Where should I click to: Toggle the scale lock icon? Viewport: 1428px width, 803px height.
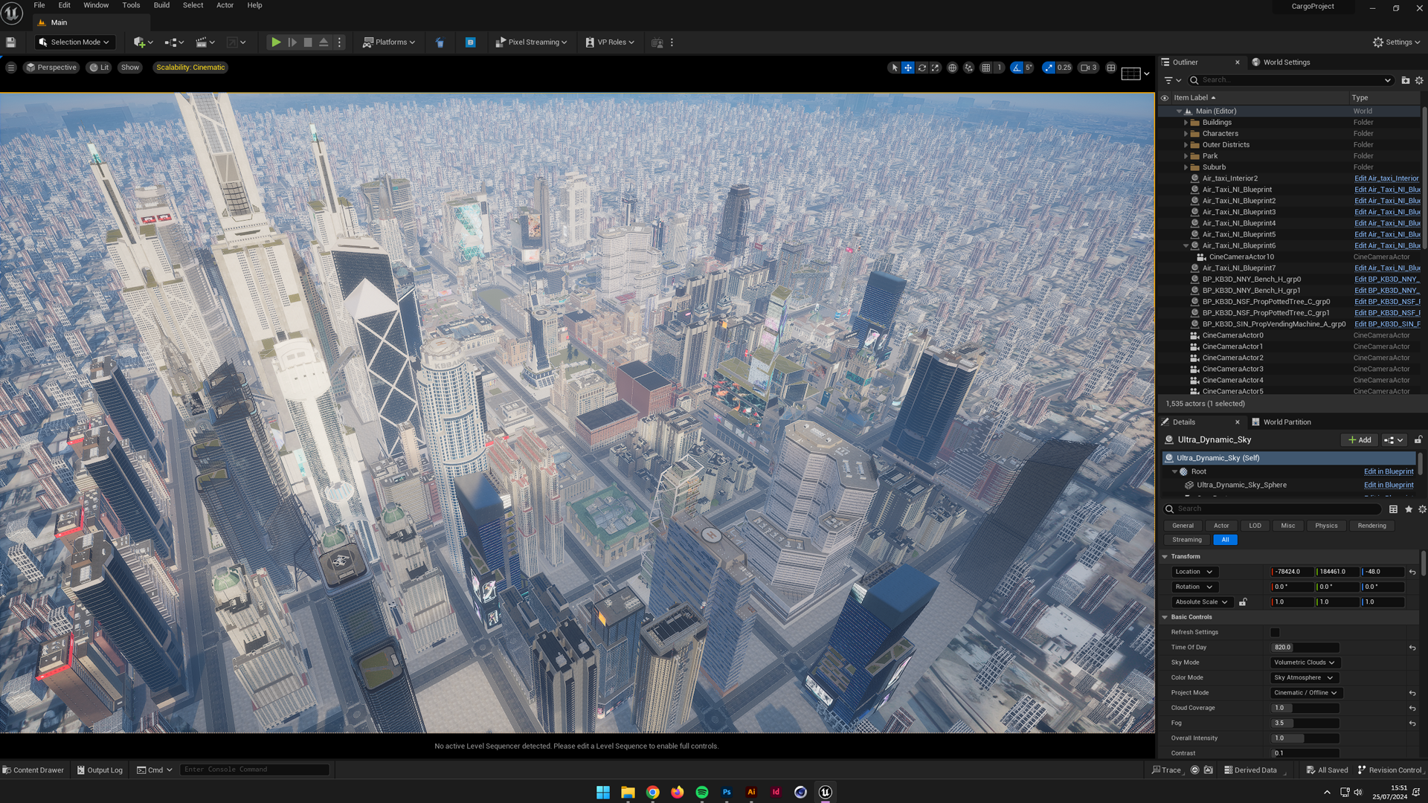[1243, 602]
